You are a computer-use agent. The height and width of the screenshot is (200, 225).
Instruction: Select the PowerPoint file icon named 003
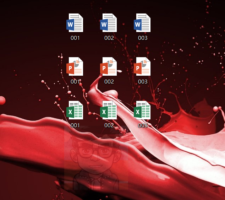142,66
